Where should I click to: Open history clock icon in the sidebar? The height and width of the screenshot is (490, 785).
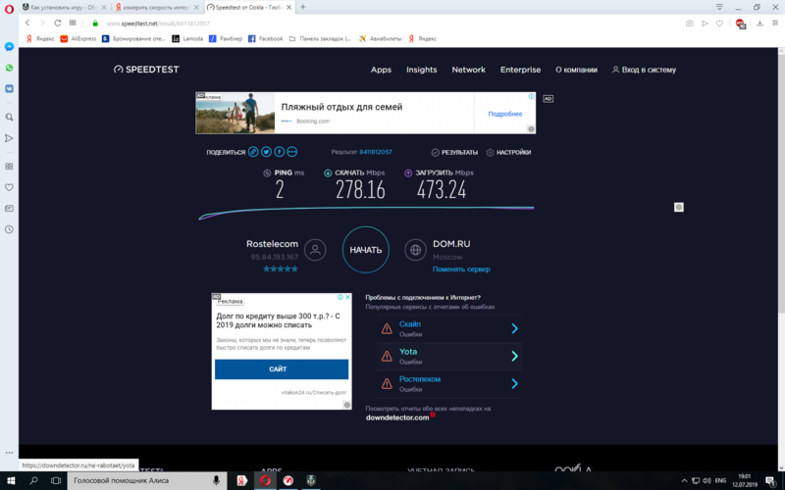pyautogui.click(x=9, y=229)
